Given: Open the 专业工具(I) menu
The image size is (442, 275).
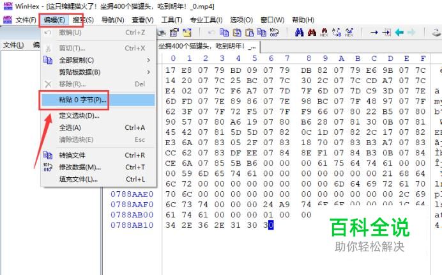Looking at the screenshot, I should pos(206,20).
